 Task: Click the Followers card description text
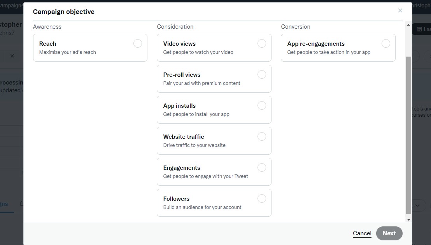[x=202, y=207]
